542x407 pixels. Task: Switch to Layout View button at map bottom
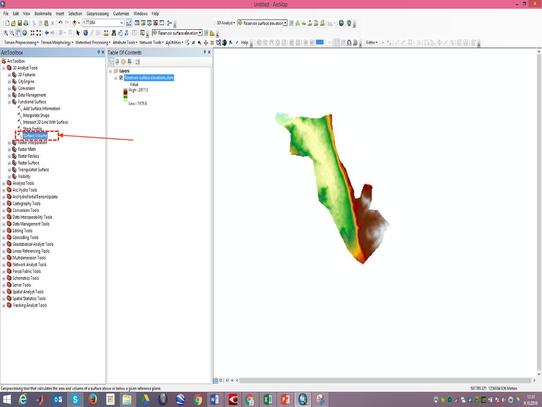click(x=221, y=381)
